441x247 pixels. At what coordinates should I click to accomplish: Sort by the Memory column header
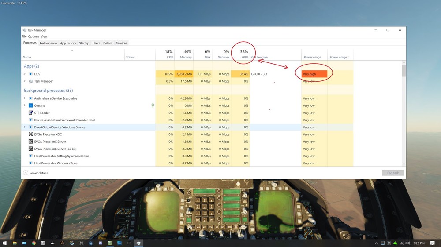[x=184, y=54]
